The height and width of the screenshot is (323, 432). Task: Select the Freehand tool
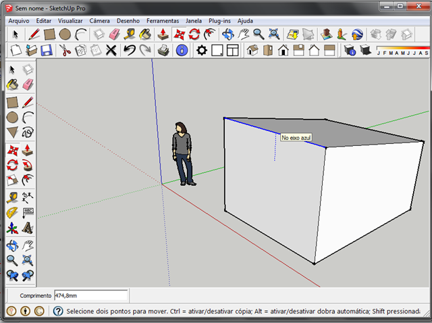pos(28,132)
